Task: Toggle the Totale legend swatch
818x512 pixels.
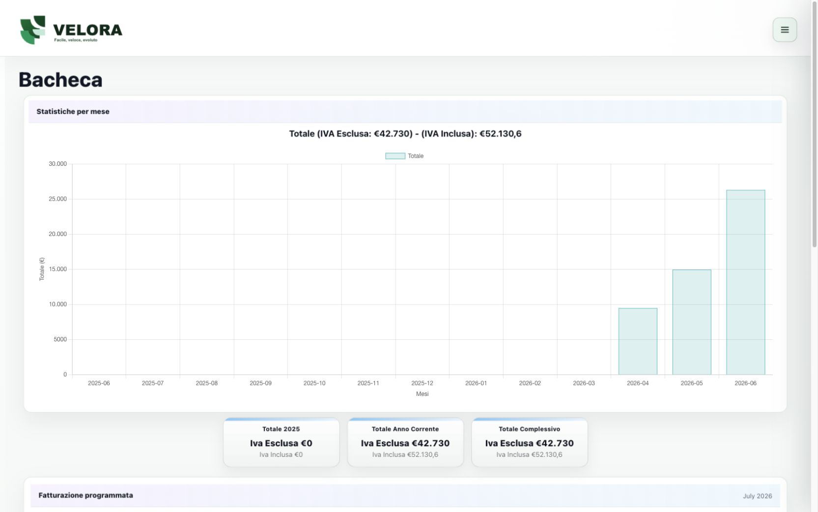Action: [395, 156]
